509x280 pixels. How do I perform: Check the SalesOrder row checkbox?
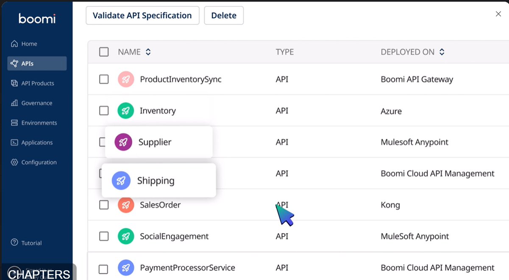pos(104,205)
